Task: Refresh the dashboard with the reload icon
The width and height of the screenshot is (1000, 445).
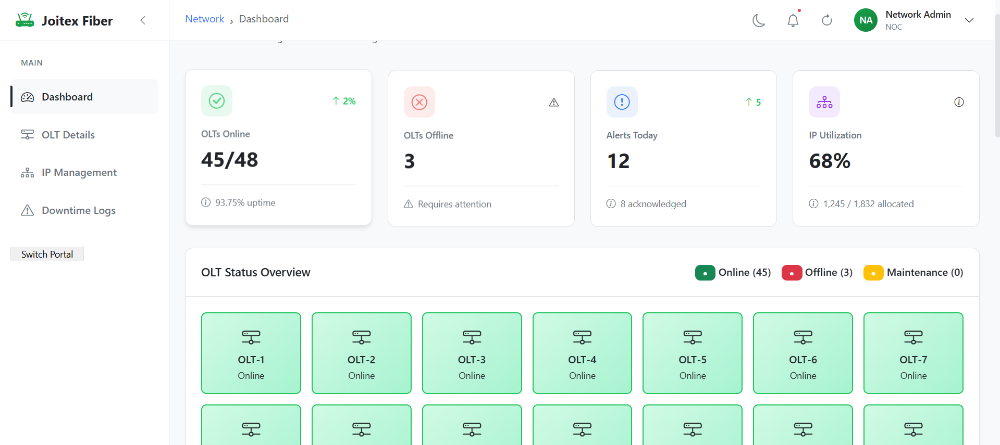Action: point(827,20)
